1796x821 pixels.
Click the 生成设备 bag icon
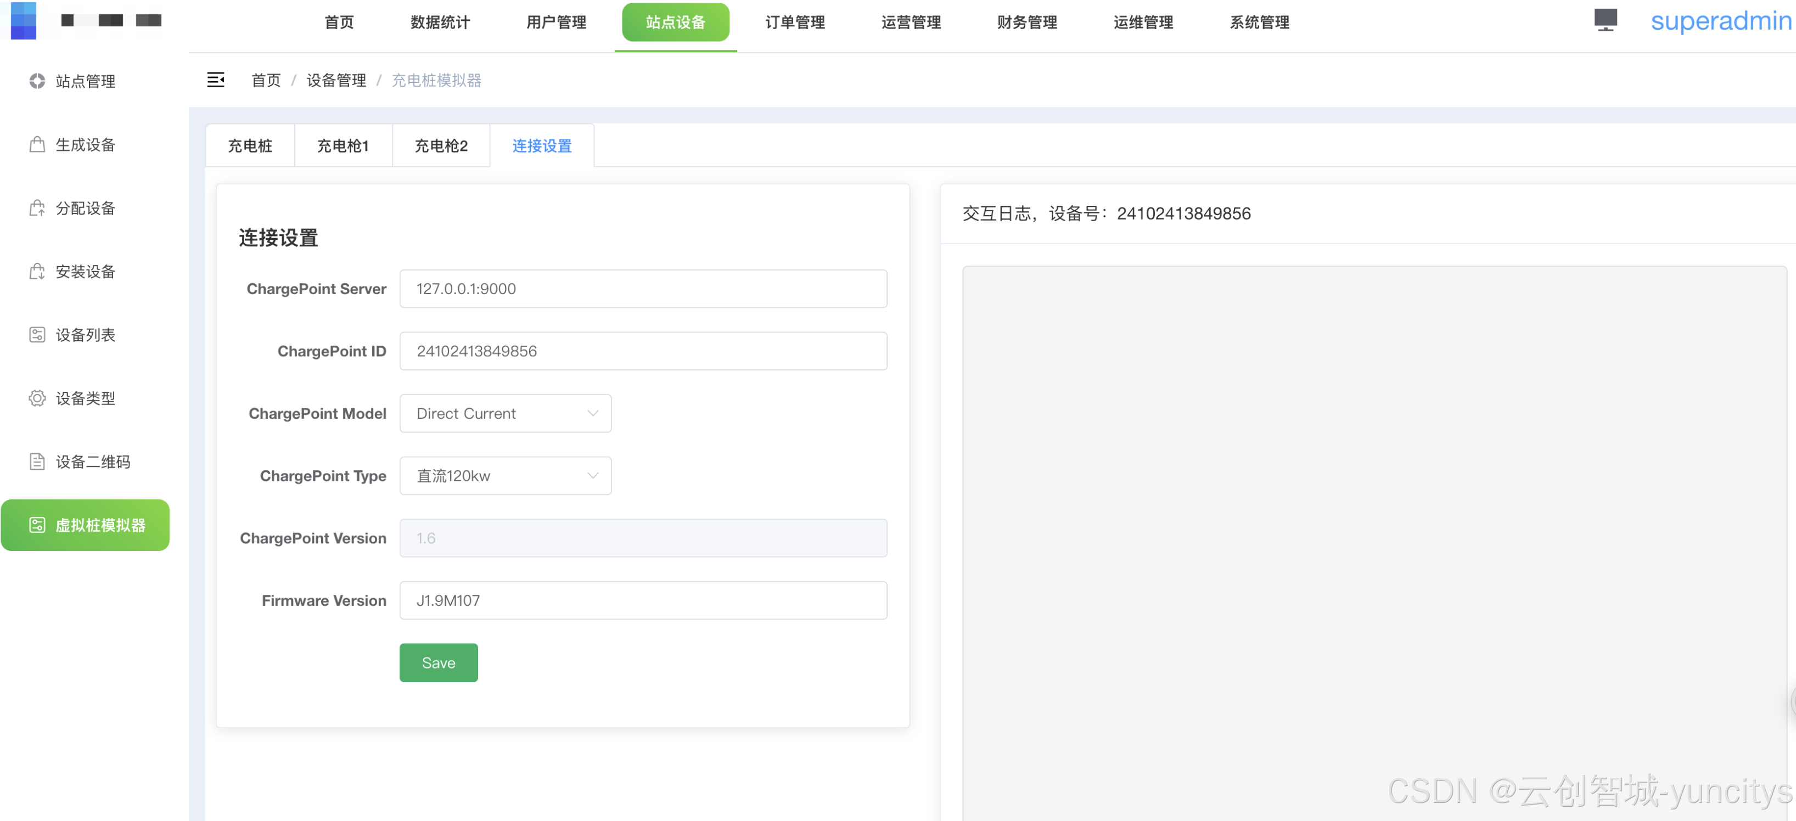(x=37, y=145)
